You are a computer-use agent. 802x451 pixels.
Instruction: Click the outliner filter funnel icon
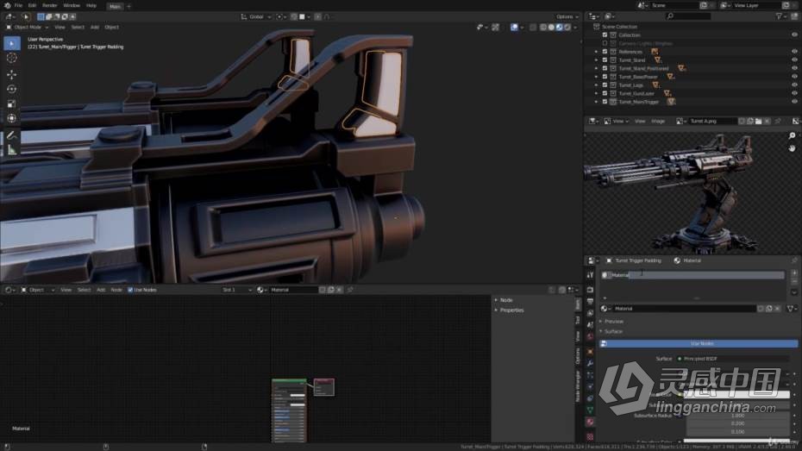click(x=779, y=16)
